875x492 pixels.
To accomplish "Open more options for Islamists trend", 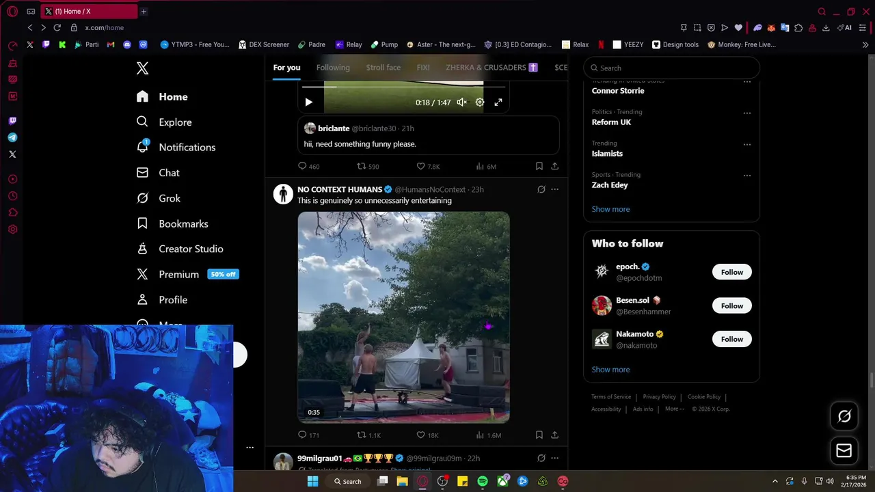I will [746, 144].
